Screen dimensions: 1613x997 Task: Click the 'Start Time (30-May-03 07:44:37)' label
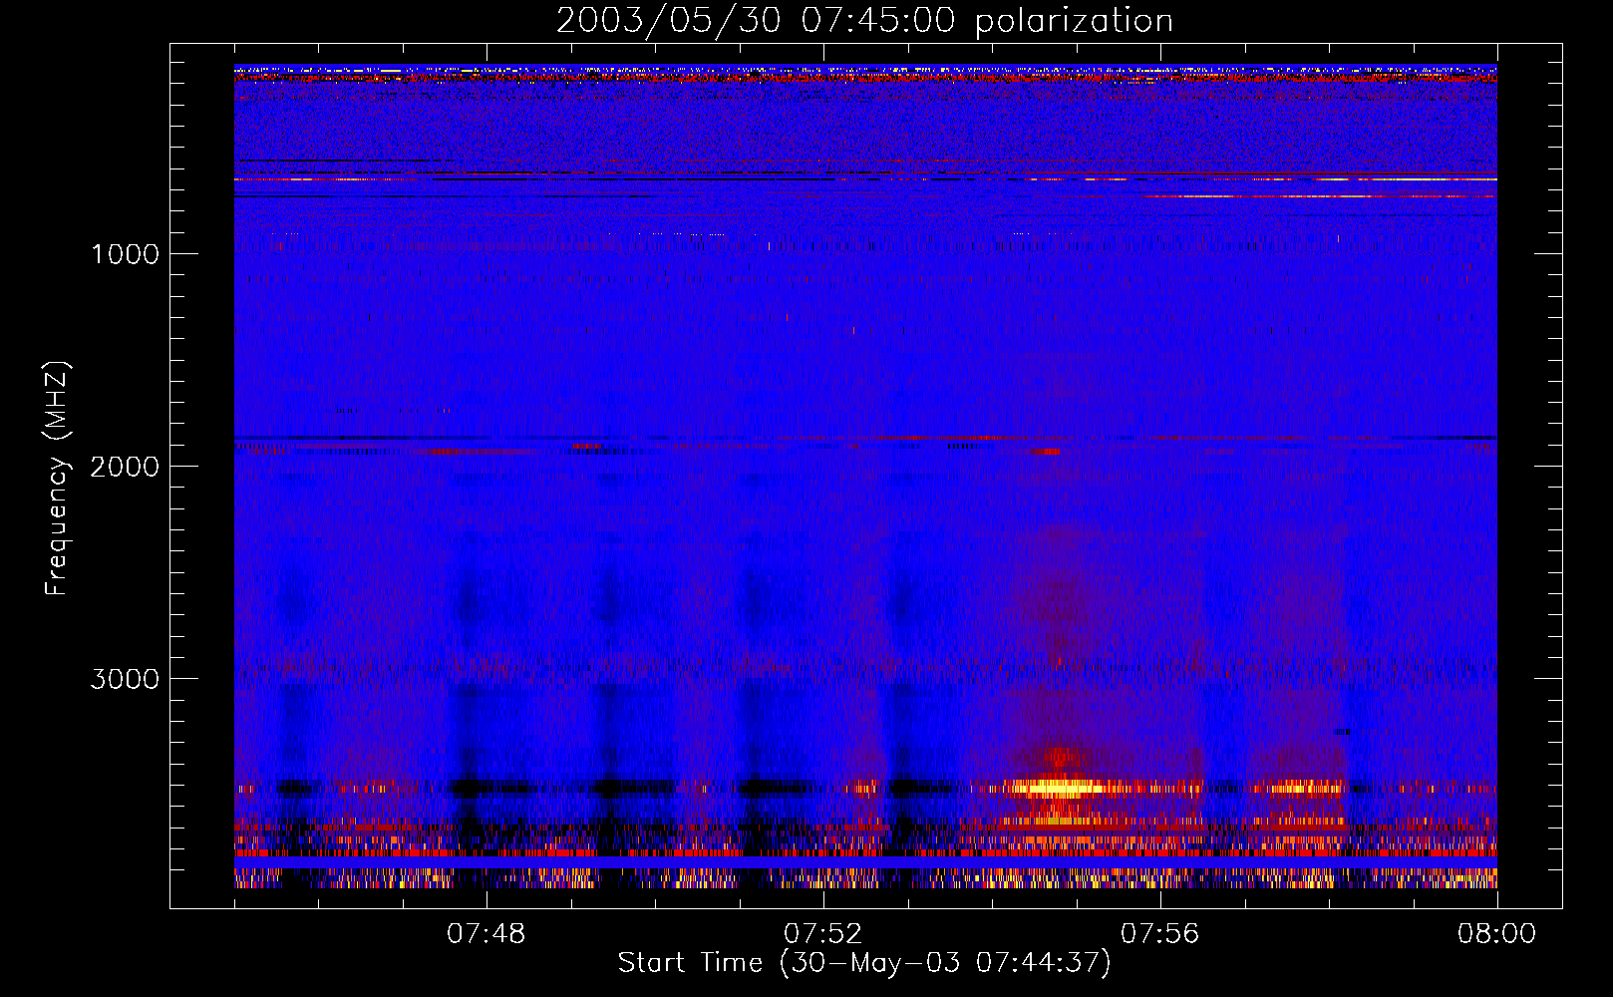864,963
